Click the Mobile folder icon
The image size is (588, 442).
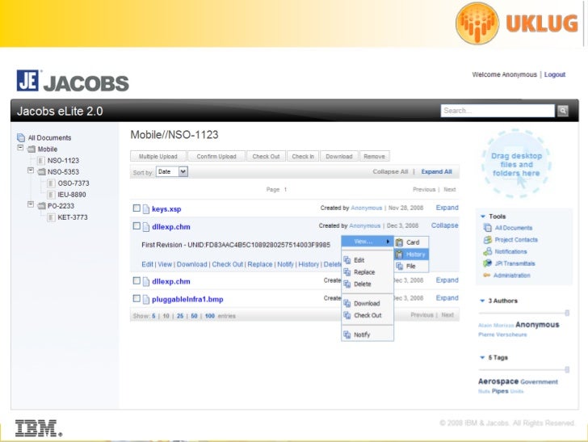[31, 149]
